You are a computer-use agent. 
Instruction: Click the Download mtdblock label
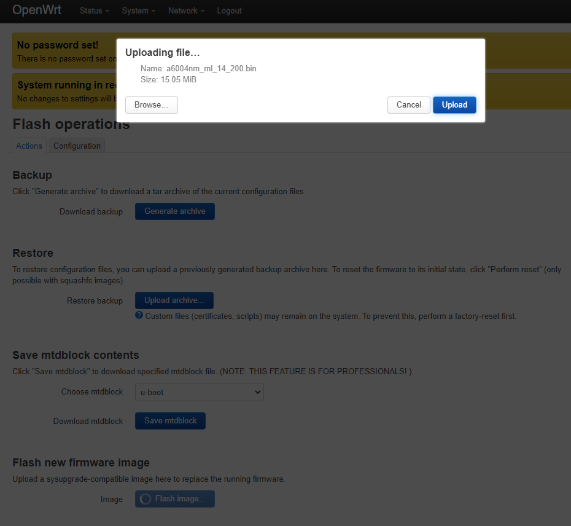point(88,422)
